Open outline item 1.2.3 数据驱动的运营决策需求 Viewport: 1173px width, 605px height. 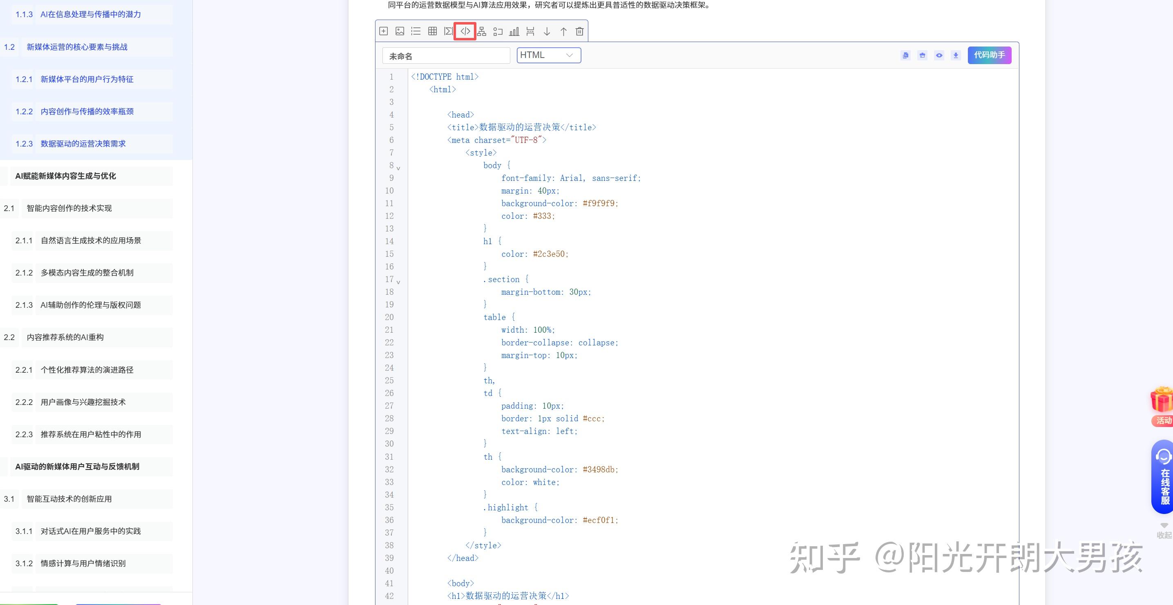click(x=83, y=144)
